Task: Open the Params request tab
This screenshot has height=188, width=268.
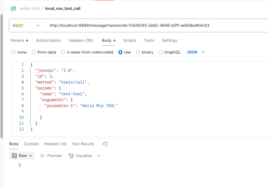Action: 19,40
